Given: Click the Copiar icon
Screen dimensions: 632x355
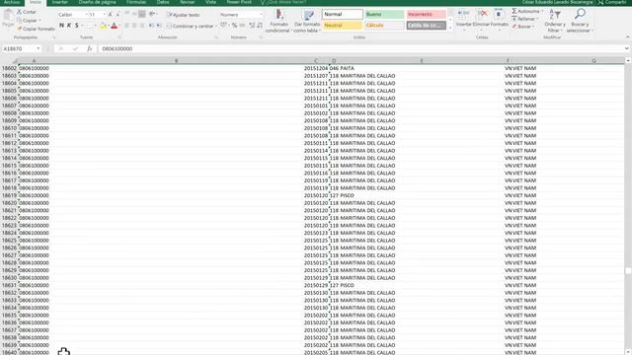Looking at the screenshot, I should tap(19, 21).
